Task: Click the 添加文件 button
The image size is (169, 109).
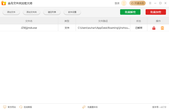Action: click(x=11, y=12)
